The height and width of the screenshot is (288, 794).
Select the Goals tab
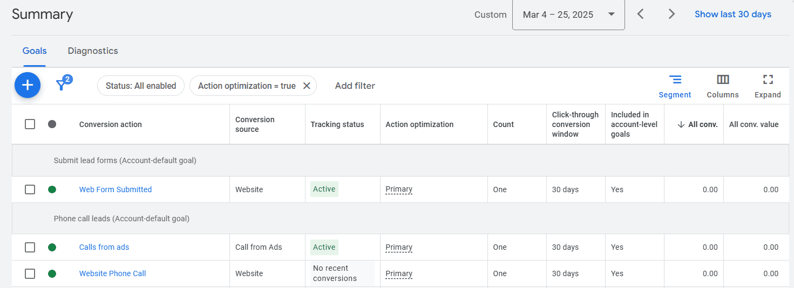pyautogui.click(x=35, y=51)
